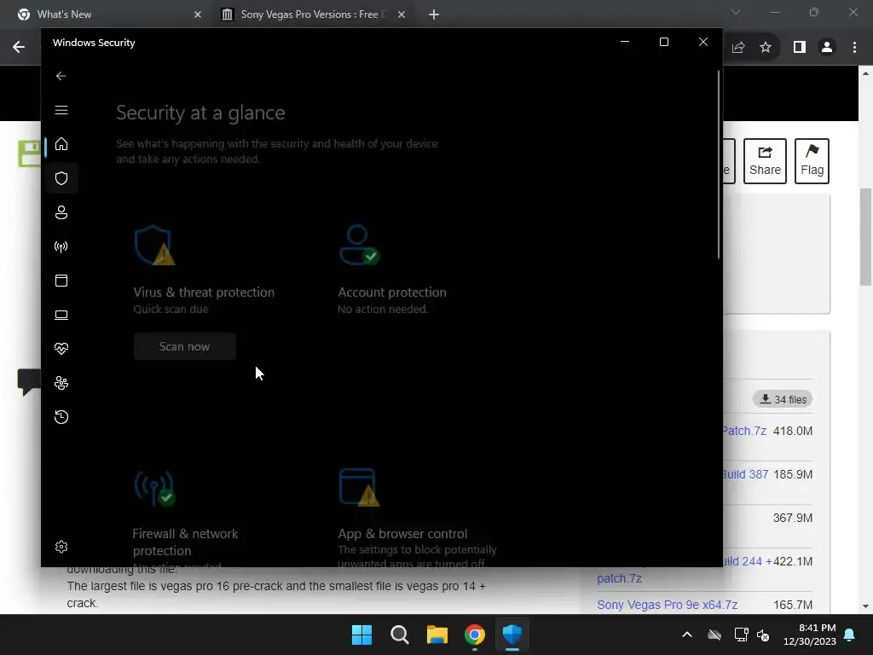Open Firewall & network protection sidebar icon

[61, 246]
